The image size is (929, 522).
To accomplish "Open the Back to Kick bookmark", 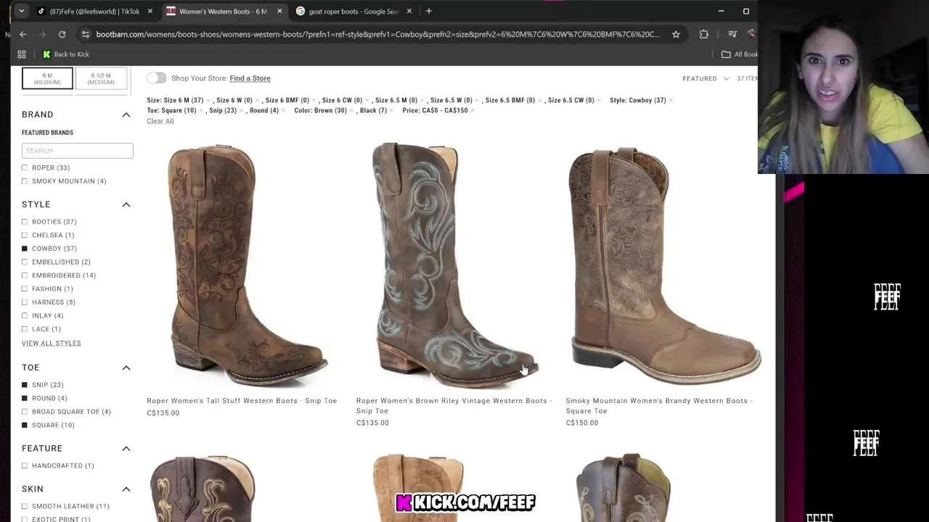I will 66,54.
